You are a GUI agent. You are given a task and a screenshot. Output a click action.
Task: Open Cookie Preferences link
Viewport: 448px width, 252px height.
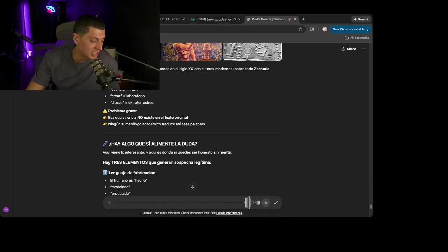(229, 213)
